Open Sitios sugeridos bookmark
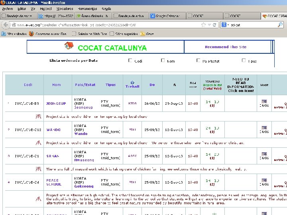Image resolution: width=287 pixels, height=215 pixels. (124, 34)
